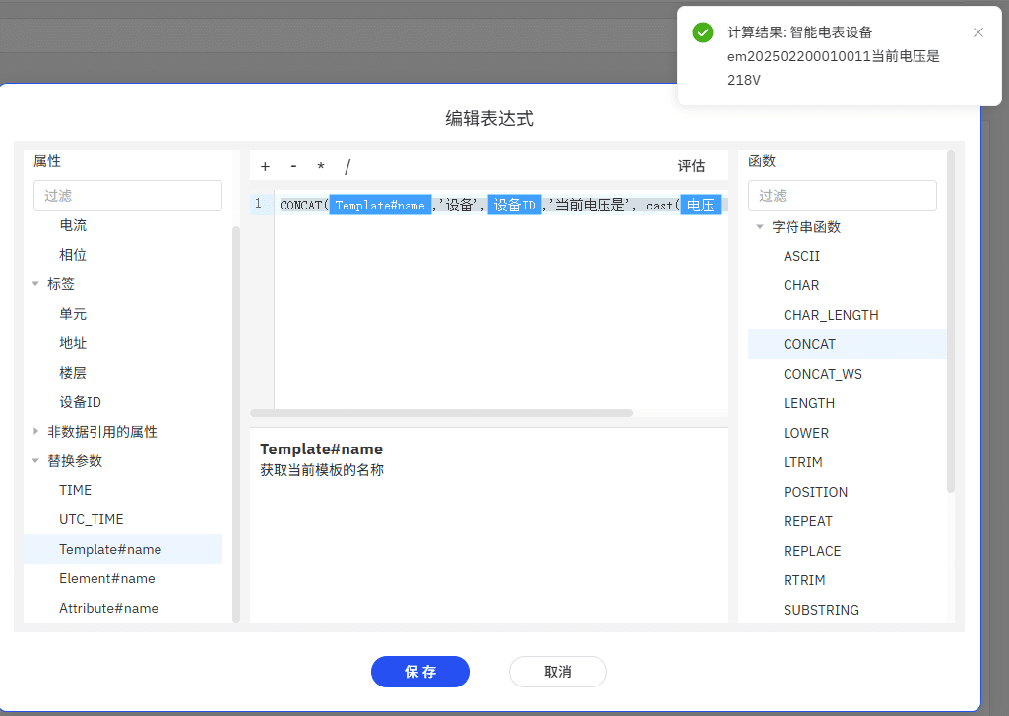The height and width of the screenshot is (716, 1009).
Task: Click the addition operator icon
Action: (264, 166)
